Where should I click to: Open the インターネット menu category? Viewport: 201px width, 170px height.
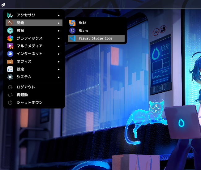coord(34,54)
